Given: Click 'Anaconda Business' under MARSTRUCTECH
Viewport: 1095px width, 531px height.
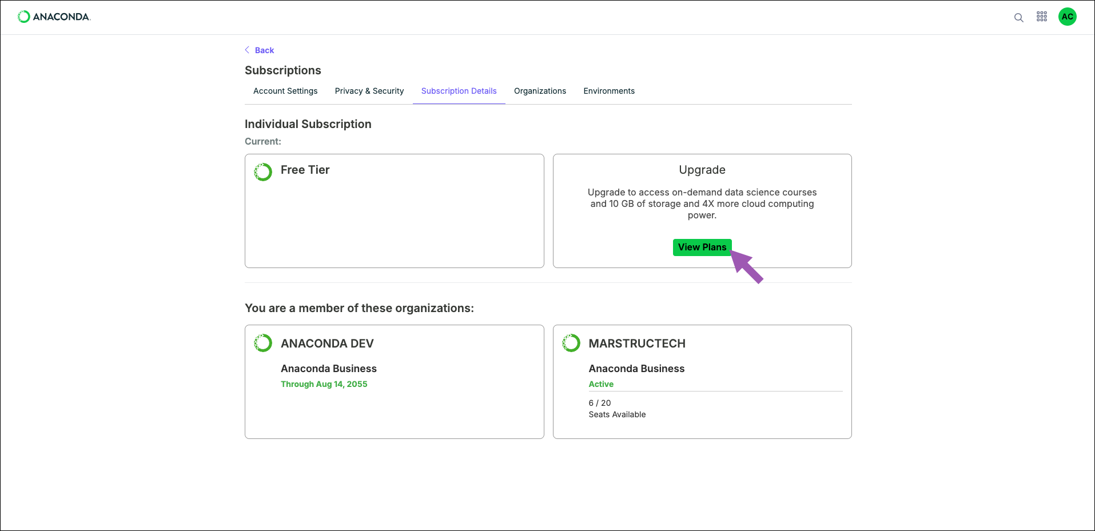Looking at the screenshot, I should click(636, 369).
